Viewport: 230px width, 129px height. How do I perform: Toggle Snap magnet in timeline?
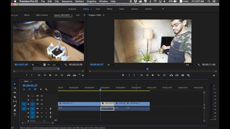point(29,89)
